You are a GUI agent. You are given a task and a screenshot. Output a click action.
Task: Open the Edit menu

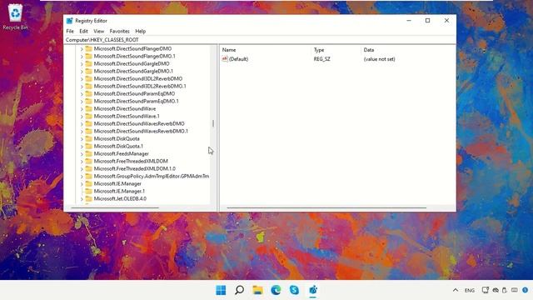[83, 32]
